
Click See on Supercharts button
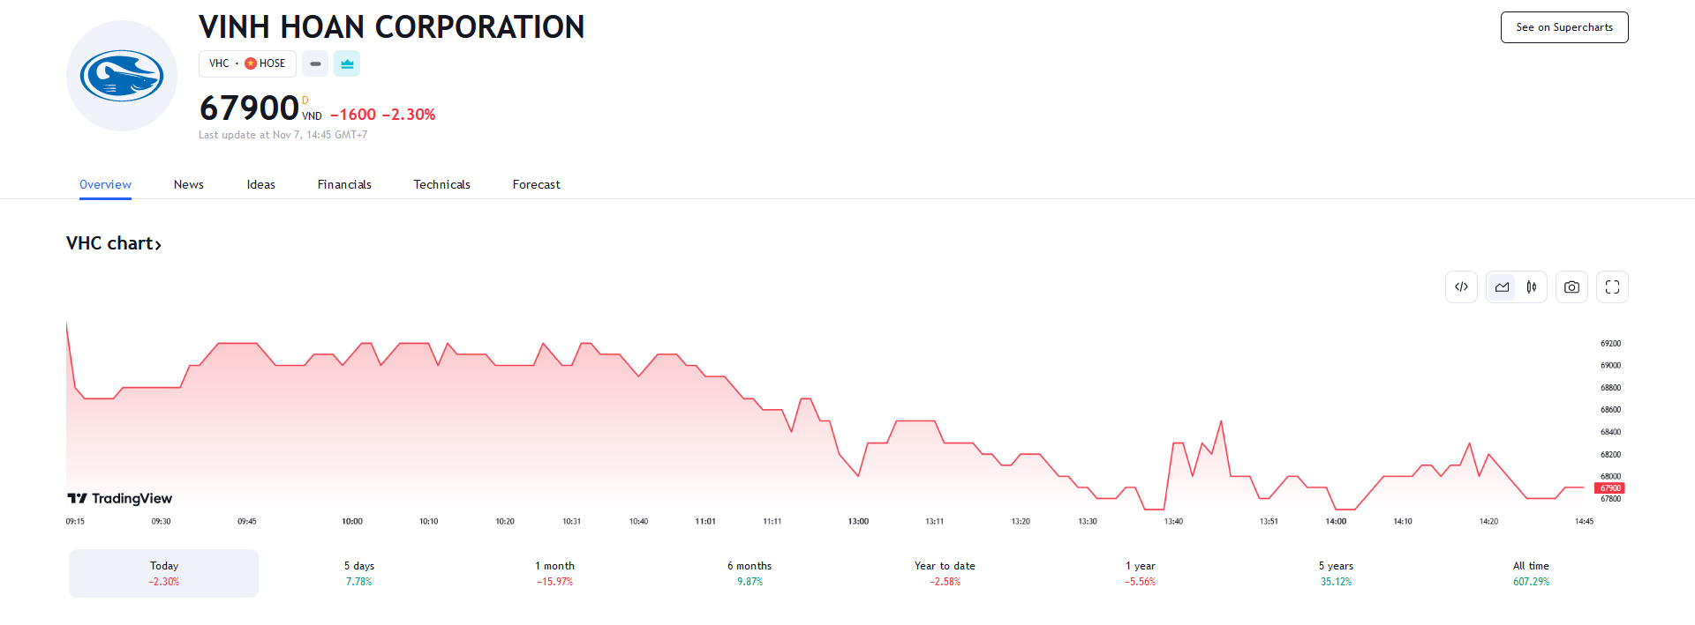point(1564,27)
